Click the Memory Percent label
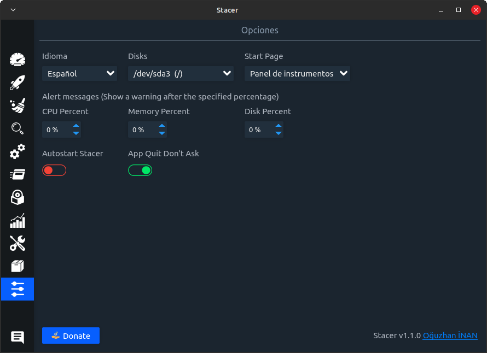Image resolution: width=487 pixels, height=353 pixels. tap(159, 111)
